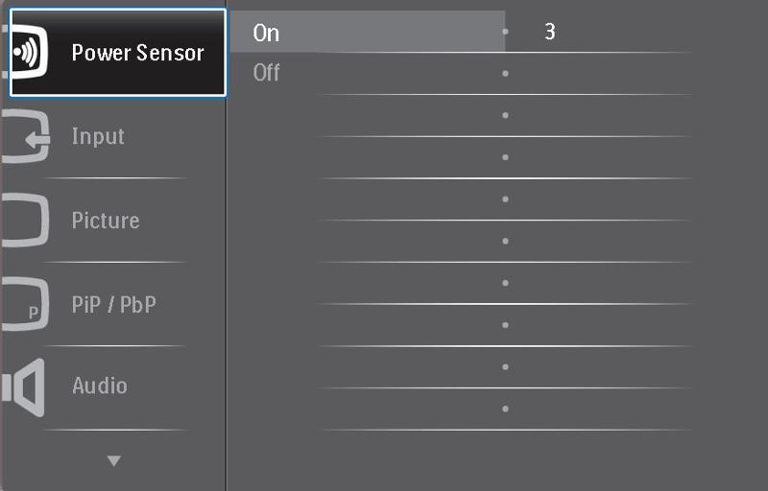The width and height of the screenshot is (768, 491).
Task: Click the dot in the third empty row below Off
Action: (505, 199)
